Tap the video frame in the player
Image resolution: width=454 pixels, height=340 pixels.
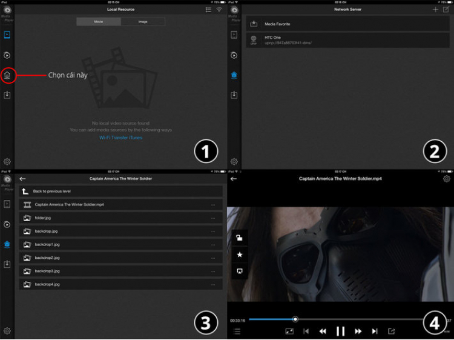click(340, 254)
